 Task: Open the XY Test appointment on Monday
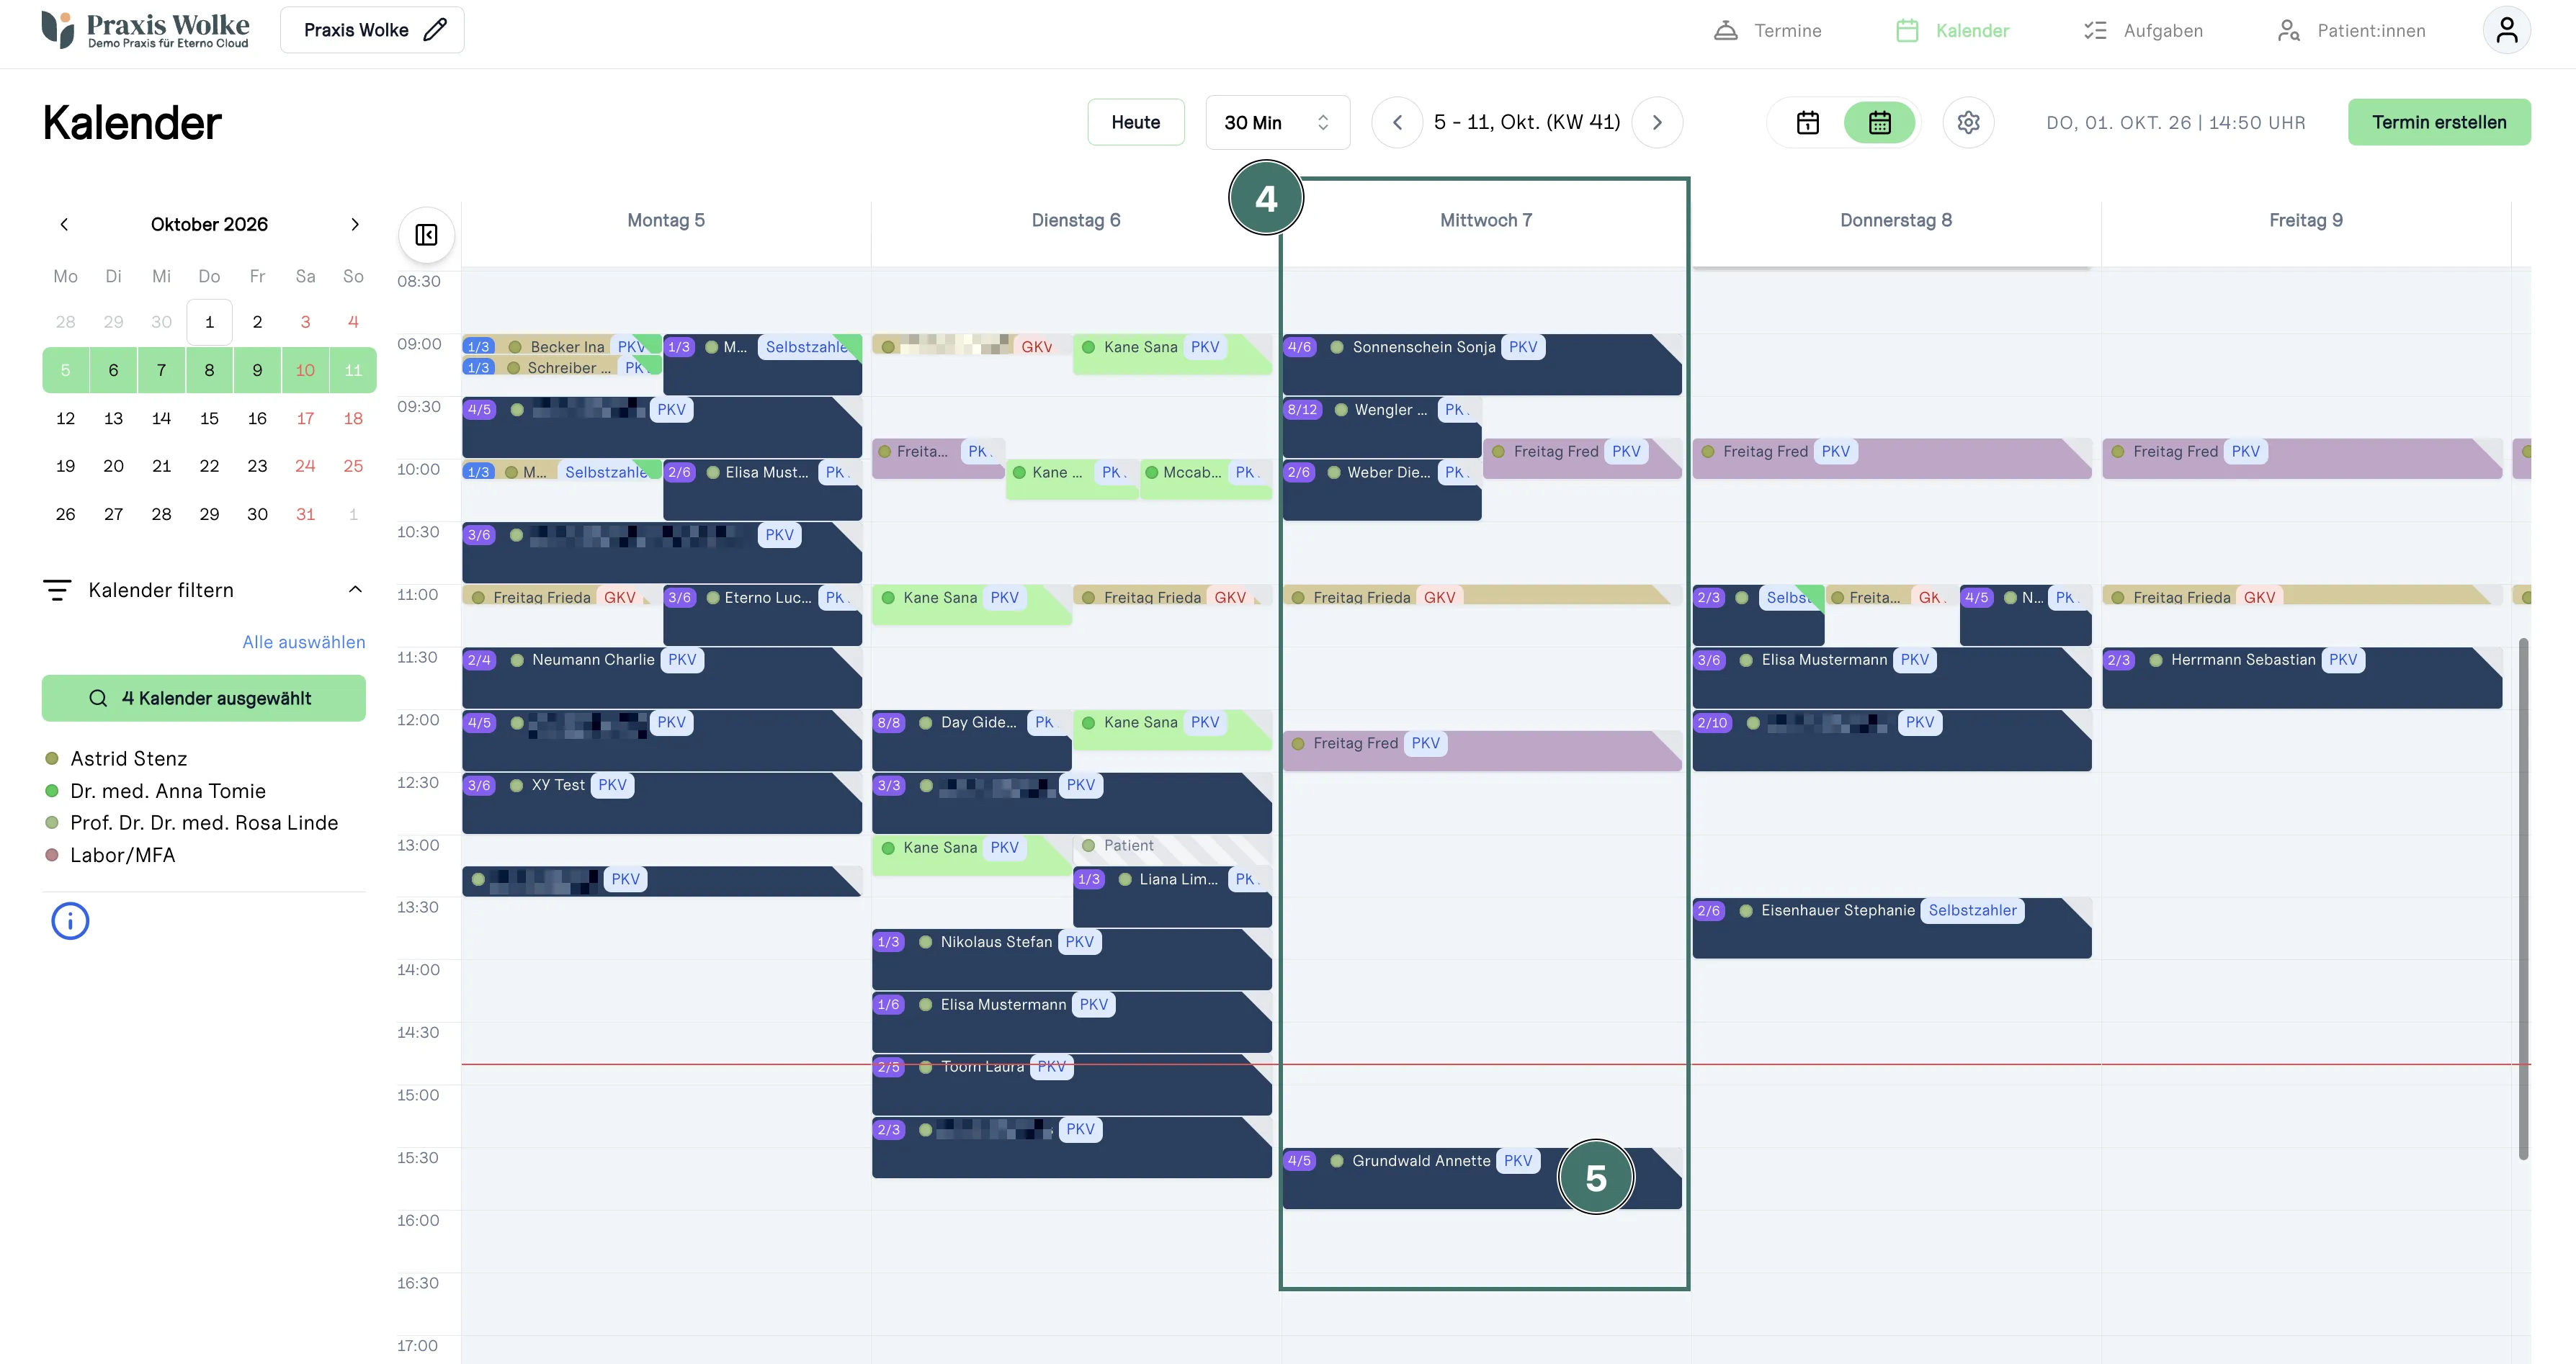coord(661,803)
